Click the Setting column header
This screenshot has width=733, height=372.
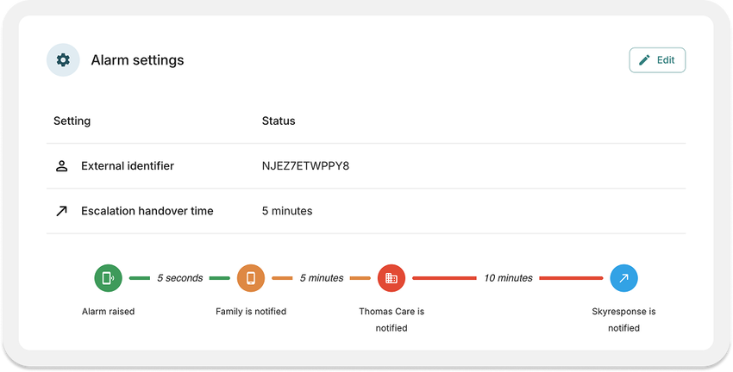(72, 121)
